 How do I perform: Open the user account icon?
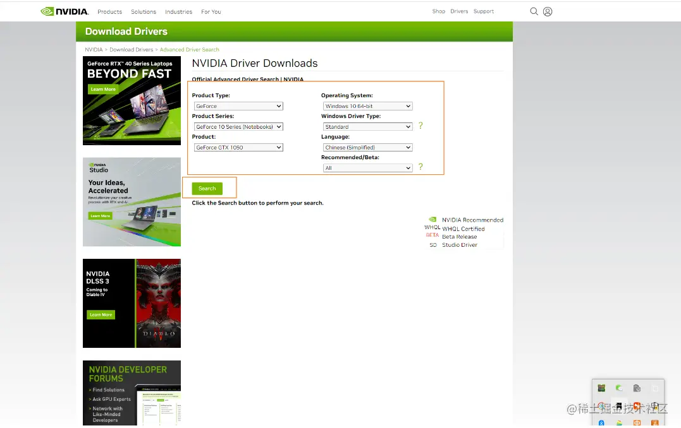548,11
